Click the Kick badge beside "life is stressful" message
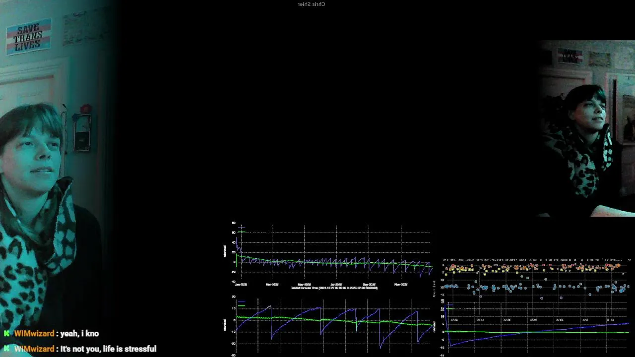The image size is (635, 357). [6, 349]
